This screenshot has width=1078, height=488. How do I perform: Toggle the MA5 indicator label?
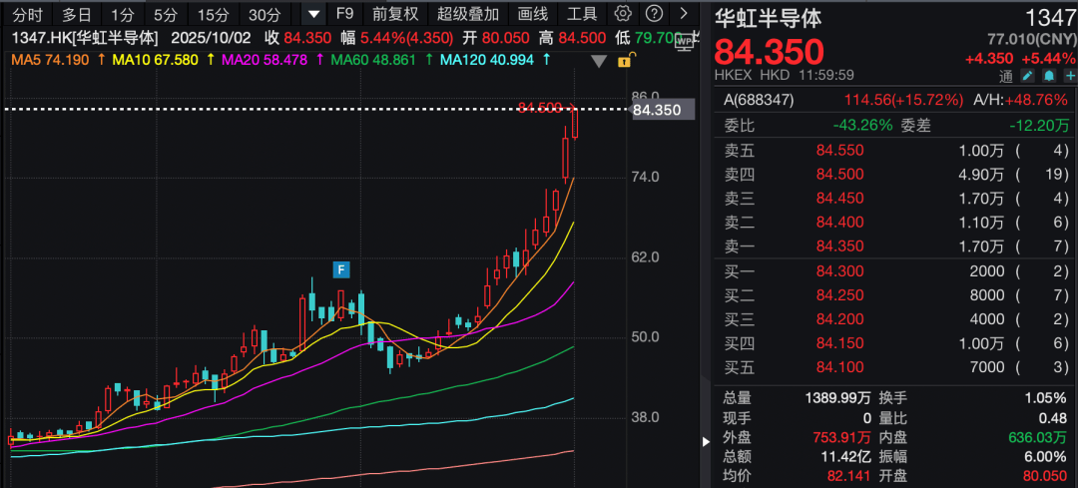(52, 60)
